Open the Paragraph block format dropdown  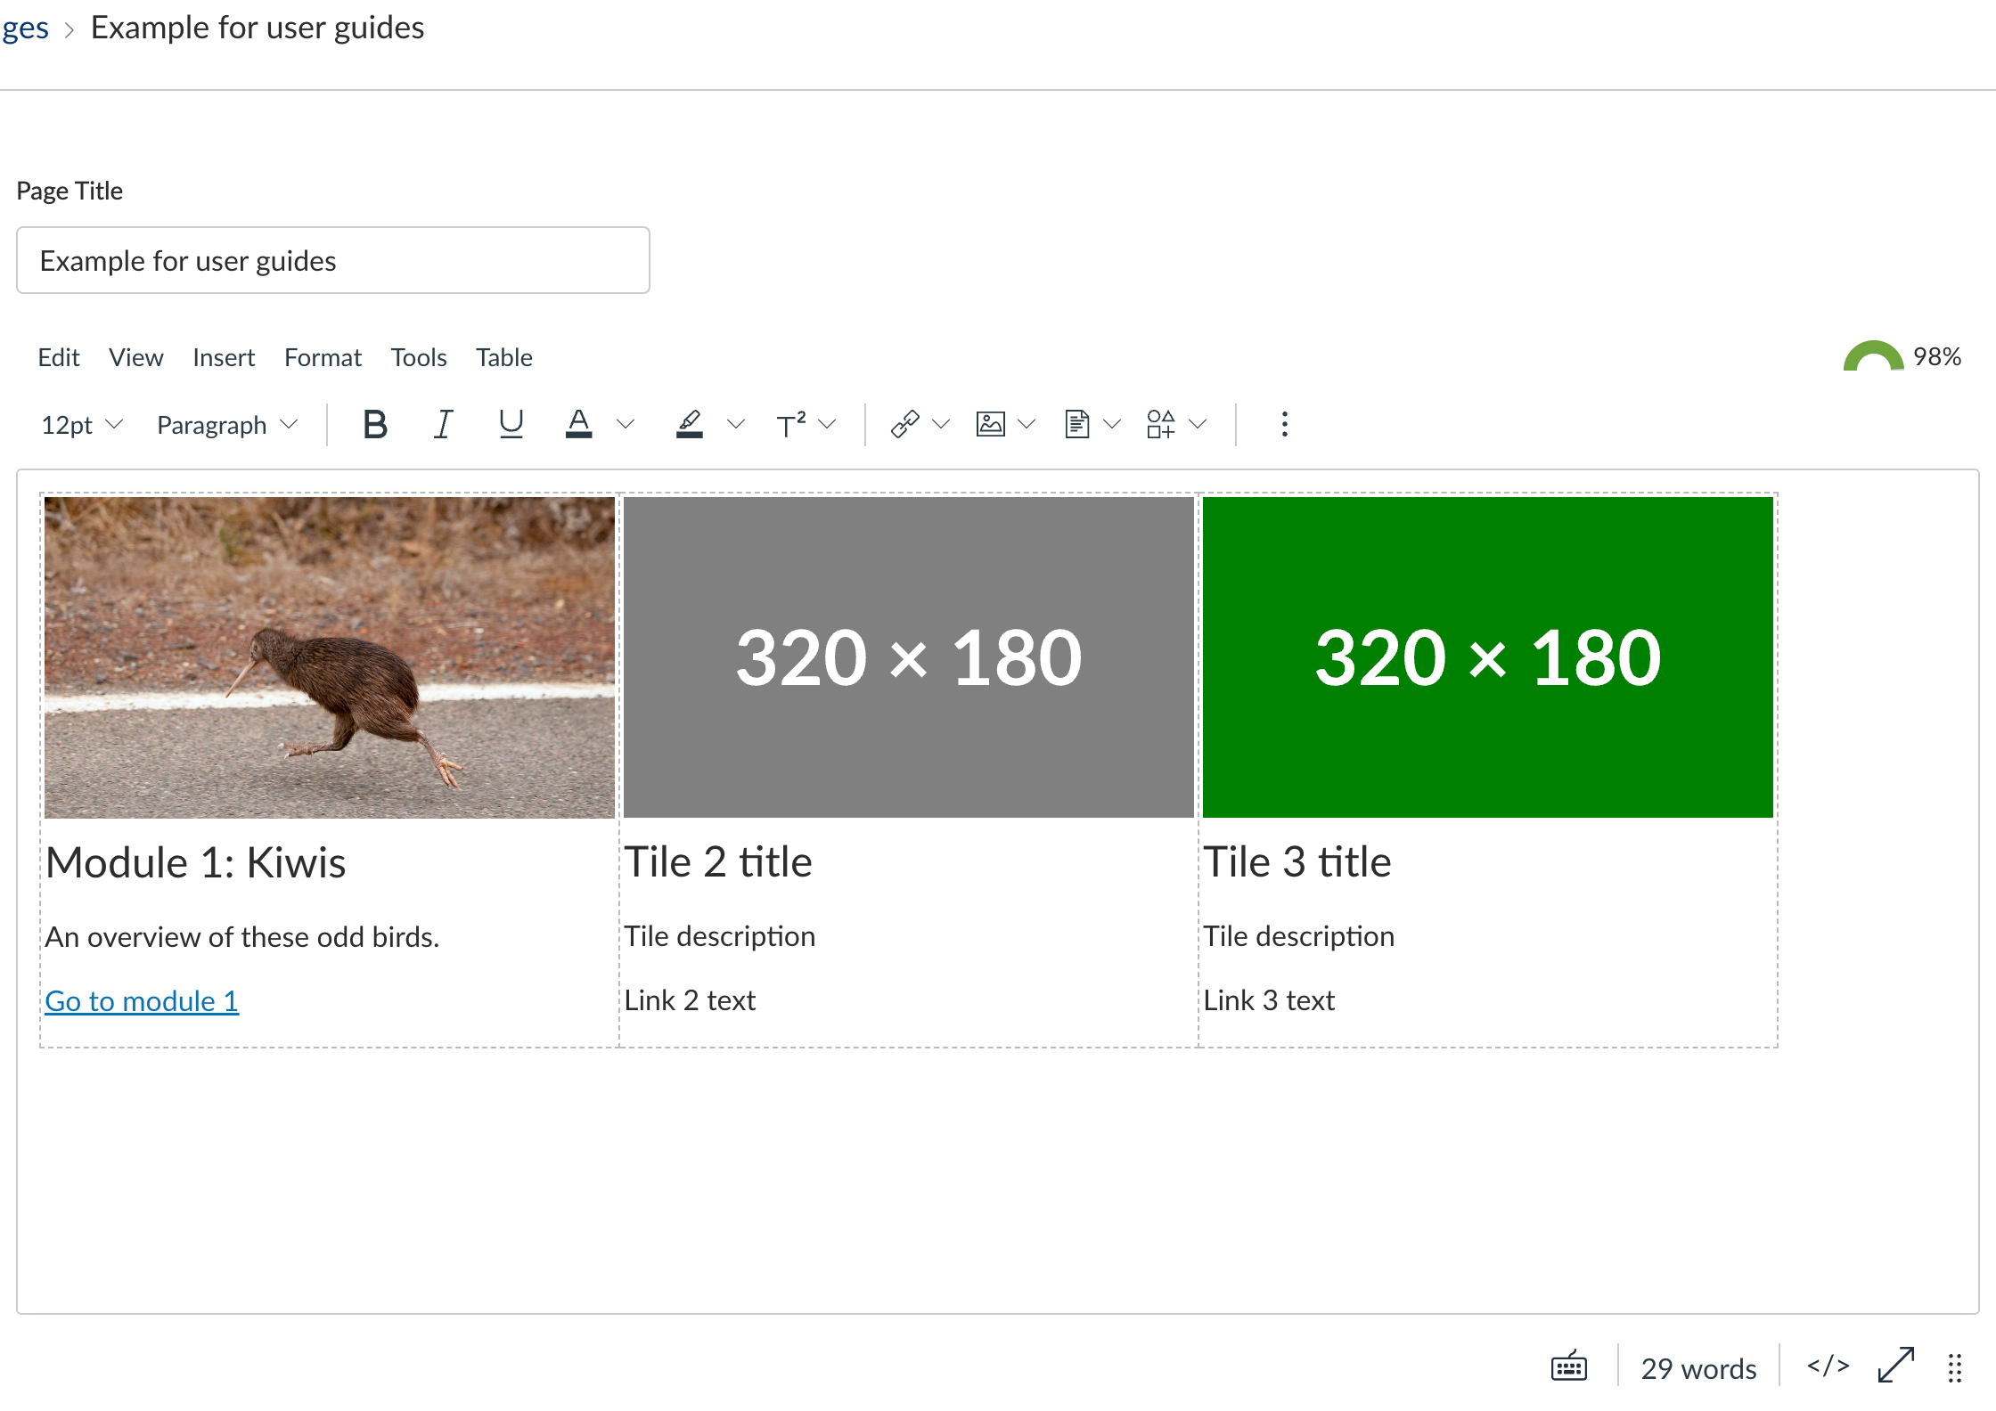point(226,425)
